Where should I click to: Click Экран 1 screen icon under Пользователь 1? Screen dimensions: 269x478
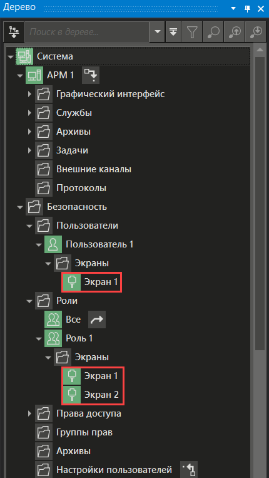tap(72, 282)
